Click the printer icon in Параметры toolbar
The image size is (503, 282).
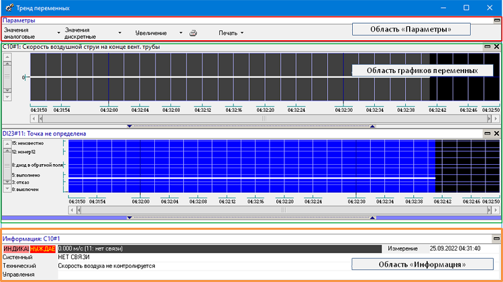tap(192, 33)
